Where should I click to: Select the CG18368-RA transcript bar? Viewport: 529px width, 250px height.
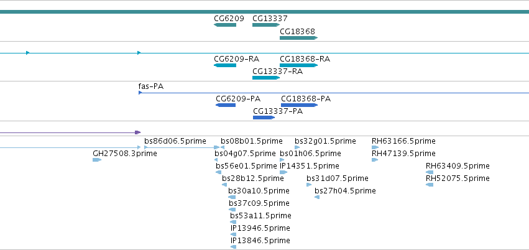click(x=298, y=65)
